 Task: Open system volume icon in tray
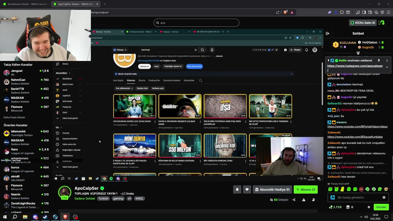pyautogui.click(x=367, y=217)
